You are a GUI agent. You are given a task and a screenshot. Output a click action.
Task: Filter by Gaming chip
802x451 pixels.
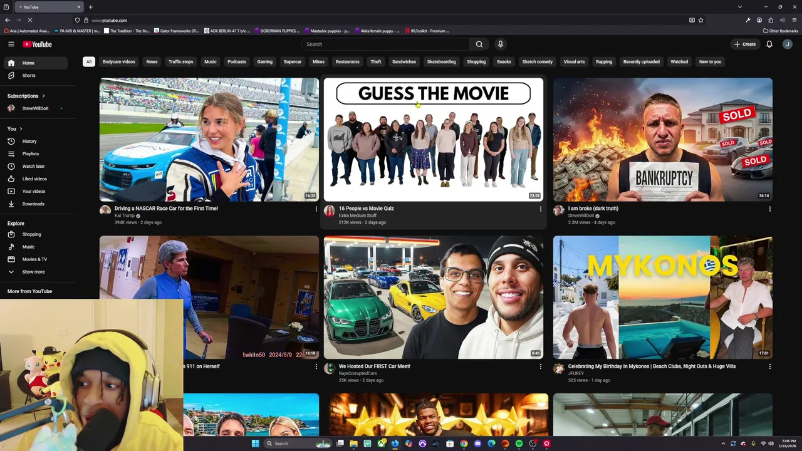click(265, 61)
